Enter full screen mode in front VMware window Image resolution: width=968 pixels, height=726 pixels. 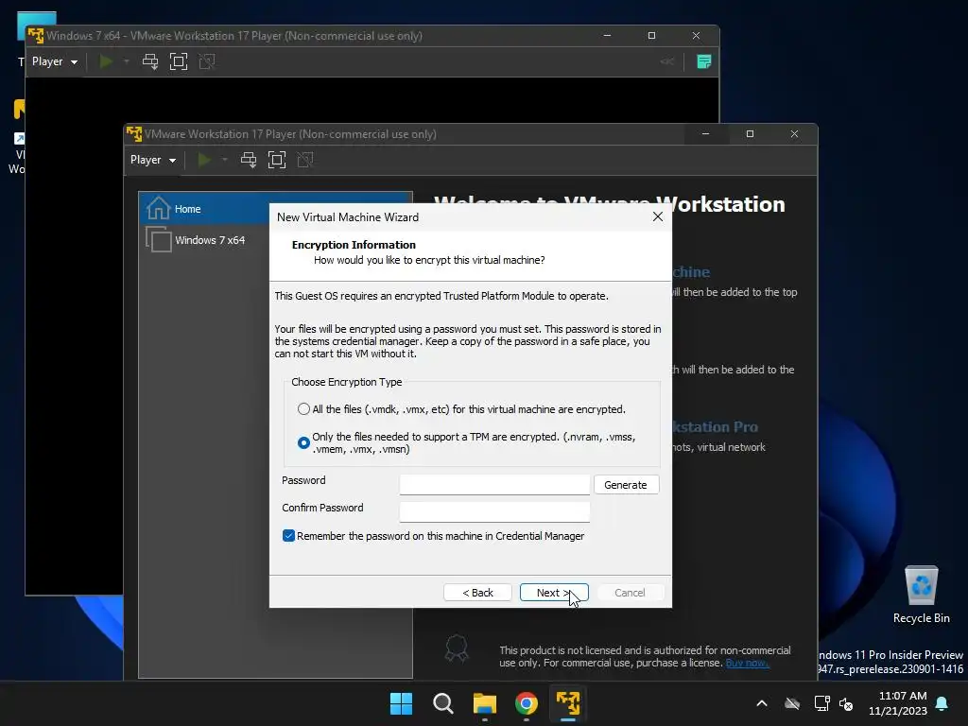pos(277,160)
